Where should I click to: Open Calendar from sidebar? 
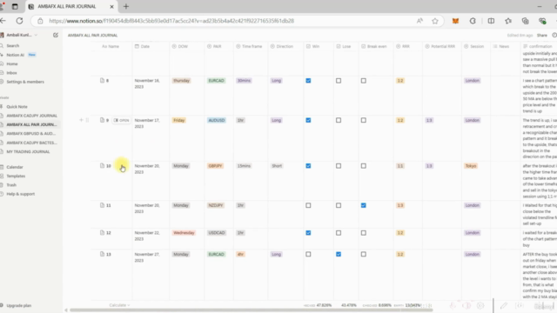click(15, 167)
